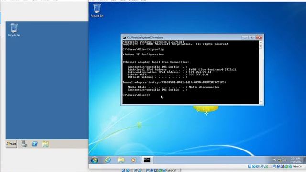Click the VirtualBox shared folders indicator
Screen dimensions: 306x172
270,167
